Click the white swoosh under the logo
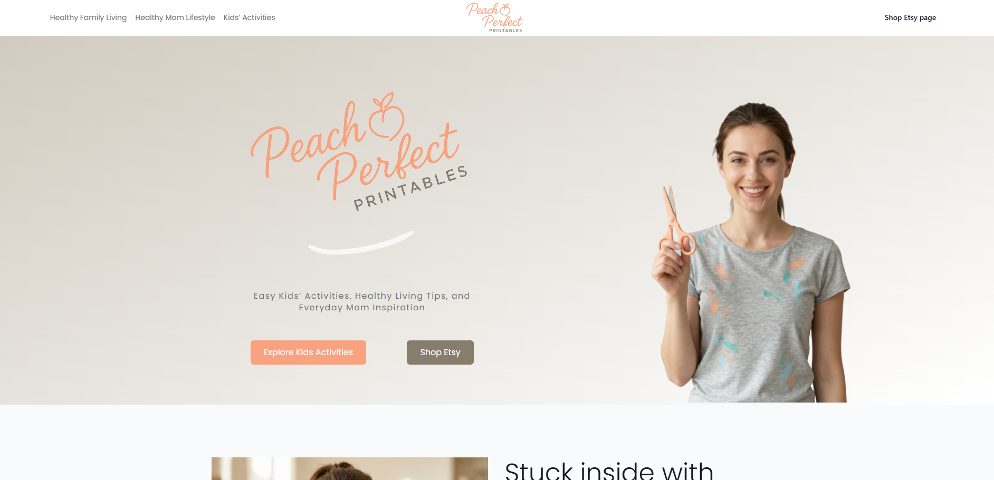 pos(361,243)
